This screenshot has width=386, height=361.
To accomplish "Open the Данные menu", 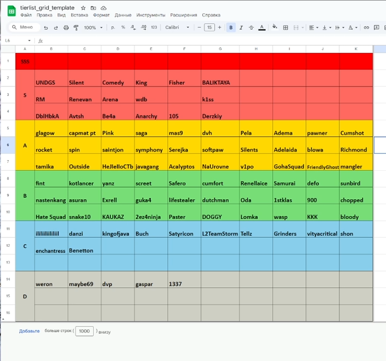I will pos(123,15).
